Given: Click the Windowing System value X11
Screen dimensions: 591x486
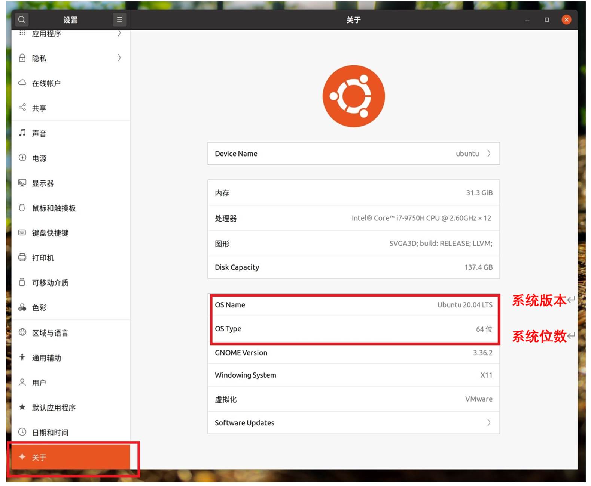Looking at the screenshot, I should tap(486, 375).
